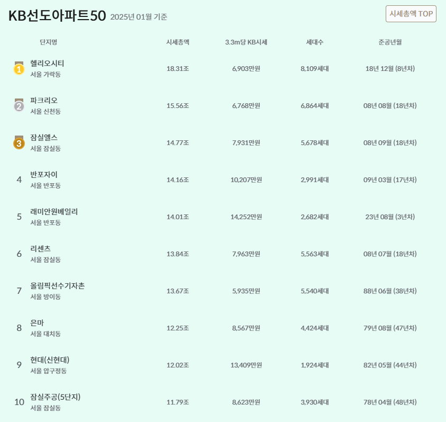Click the 시세총액 TOP button
Screen dimensions: 446x422
[411, 14]
